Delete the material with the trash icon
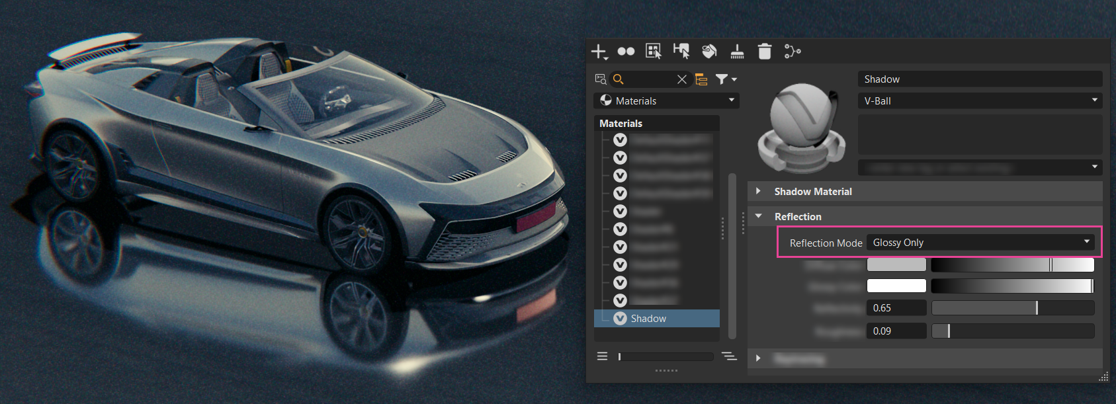The image size is (1116, 404). click(765, 52)
